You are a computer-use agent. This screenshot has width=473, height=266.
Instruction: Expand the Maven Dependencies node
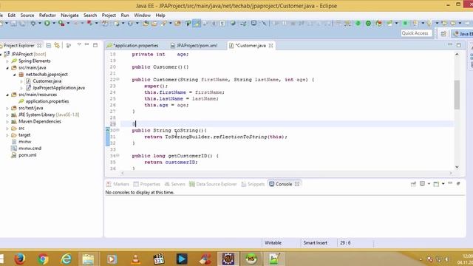[7, 121]
